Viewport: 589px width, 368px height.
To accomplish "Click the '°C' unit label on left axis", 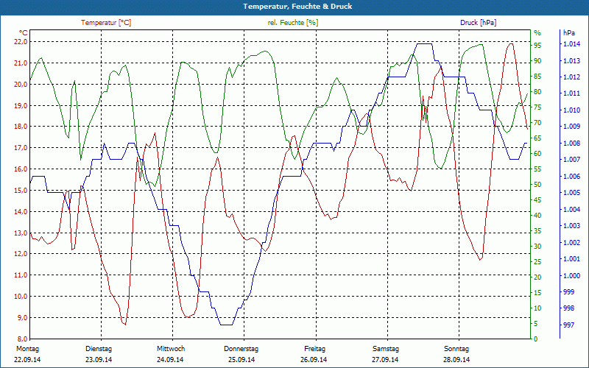I will (x=24, y=32).
